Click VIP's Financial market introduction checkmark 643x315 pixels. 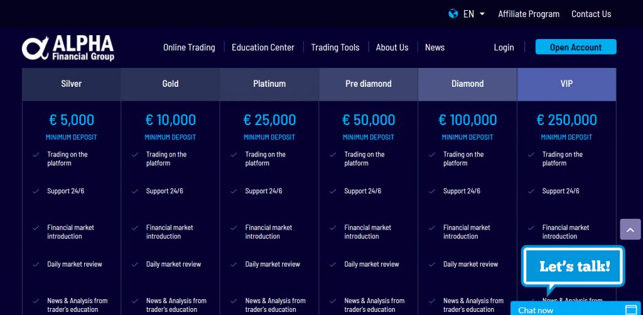[x=531, y=228]
